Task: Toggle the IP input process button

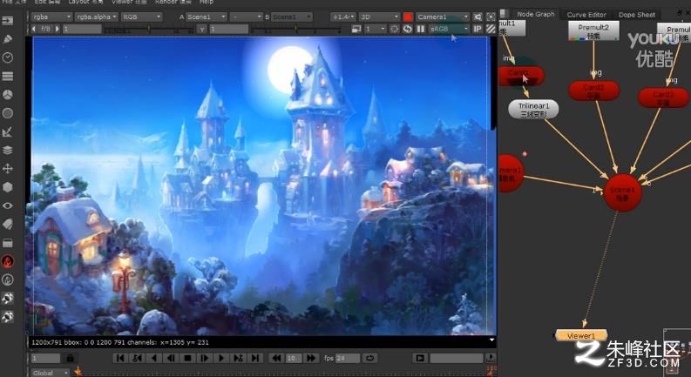Action: coord(478,29)
